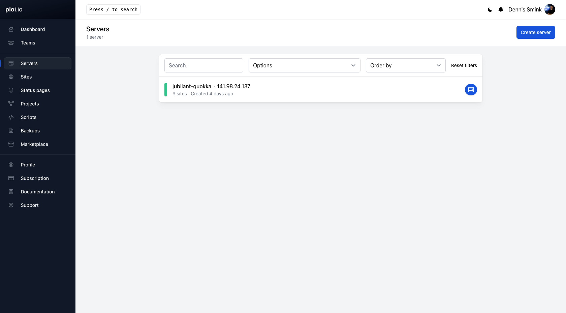Click Reset filters
The height and width of the screenshot is (313, 566).
click(464, 65)
